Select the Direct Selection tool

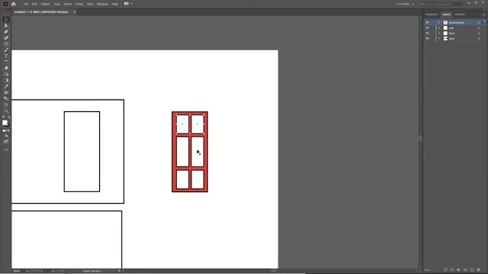(6, 26)
